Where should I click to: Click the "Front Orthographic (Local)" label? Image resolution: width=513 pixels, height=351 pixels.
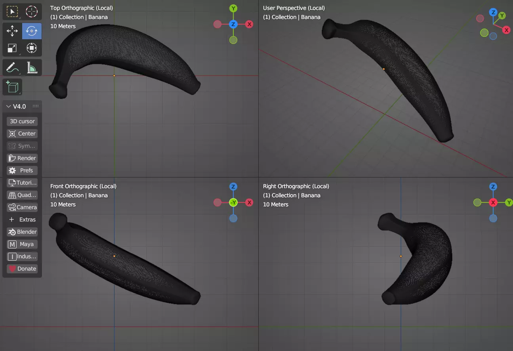83,186
